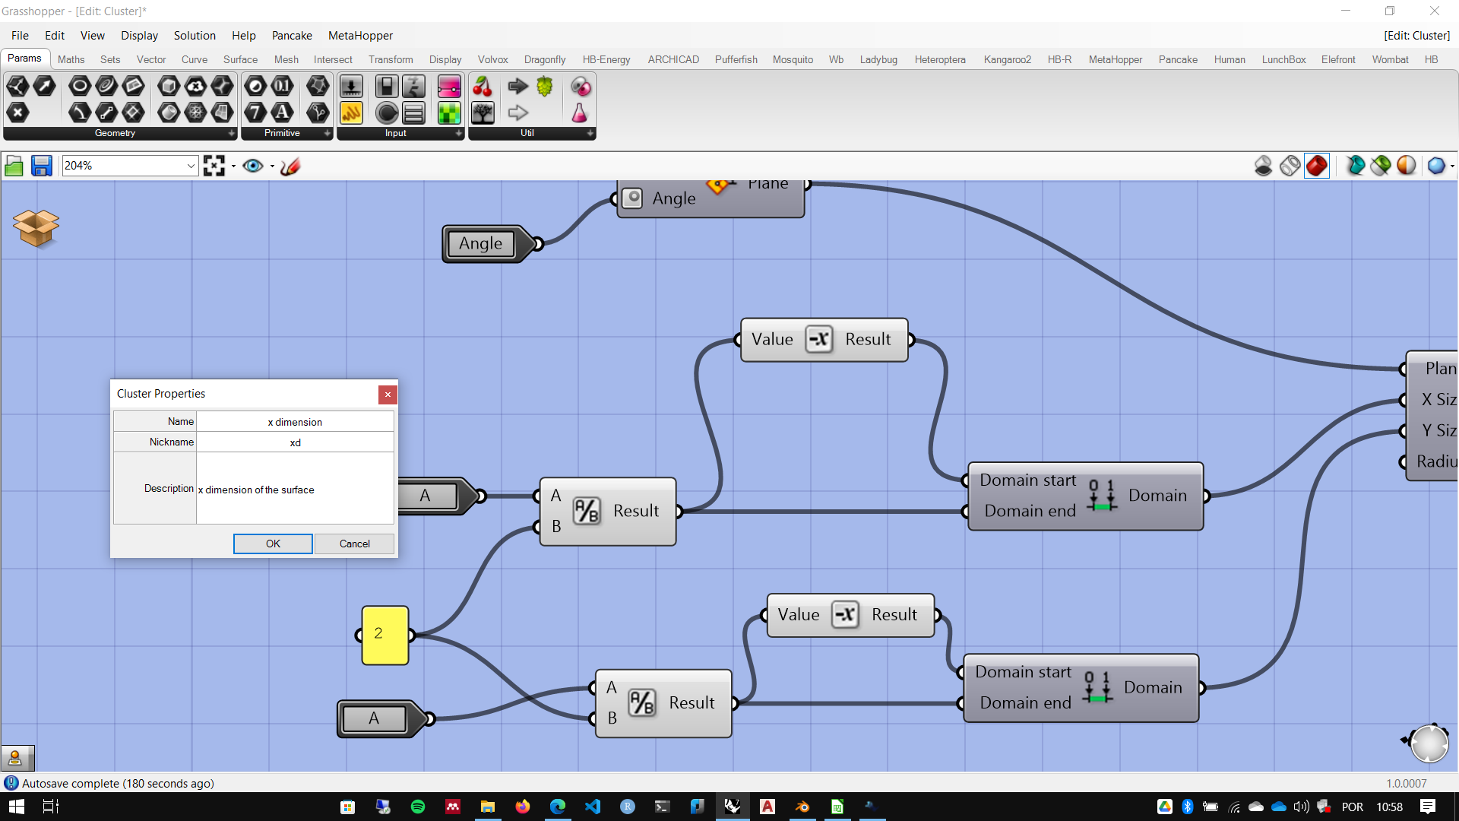Viewport: 1459px width, 821px height.
Task: Expand the Input panel group
Action: pos(459,133)
